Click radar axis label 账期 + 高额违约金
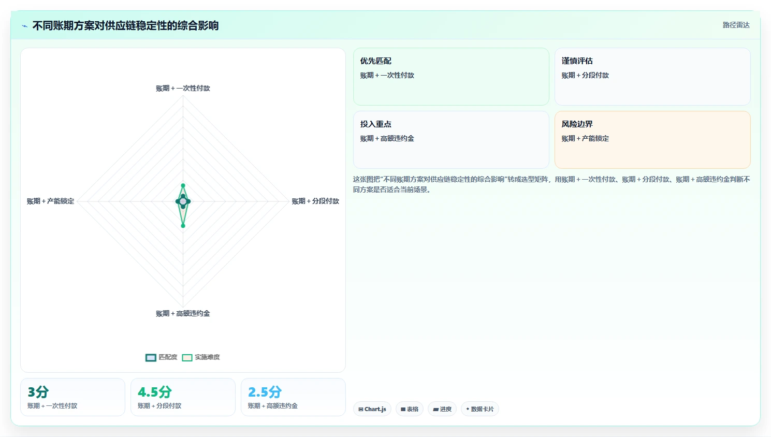Screen dimensions: 771x437 [183, 314]
